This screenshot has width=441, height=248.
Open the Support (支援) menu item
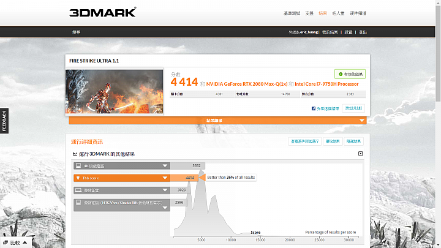(x=309, y=13)
